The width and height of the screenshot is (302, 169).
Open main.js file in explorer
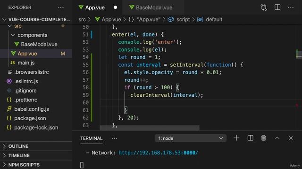click(36, 63)
